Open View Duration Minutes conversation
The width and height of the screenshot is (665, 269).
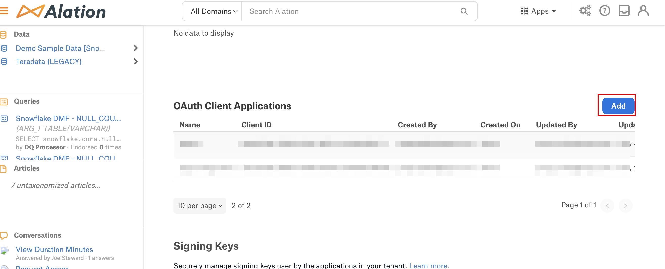pyautogui.click(x=54, y=249)
